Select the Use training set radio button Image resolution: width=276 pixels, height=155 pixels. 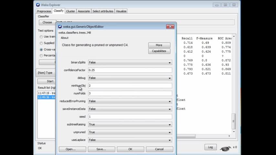coord(41,37)
